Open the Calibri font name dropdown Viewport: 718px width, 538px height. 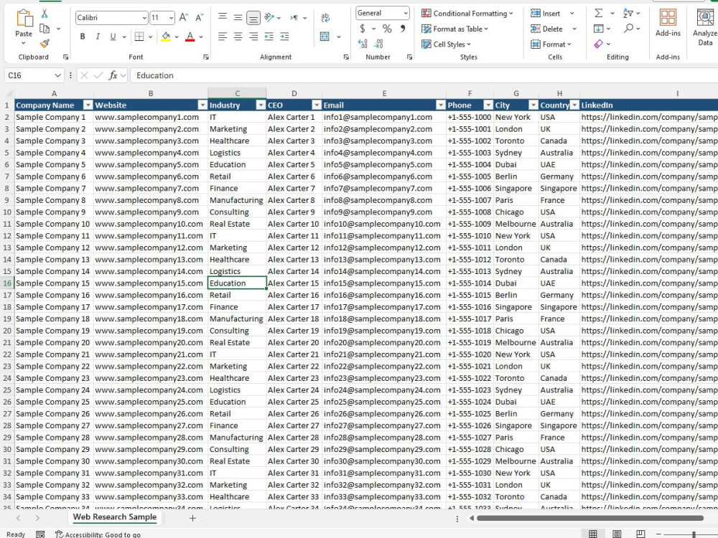144,18
